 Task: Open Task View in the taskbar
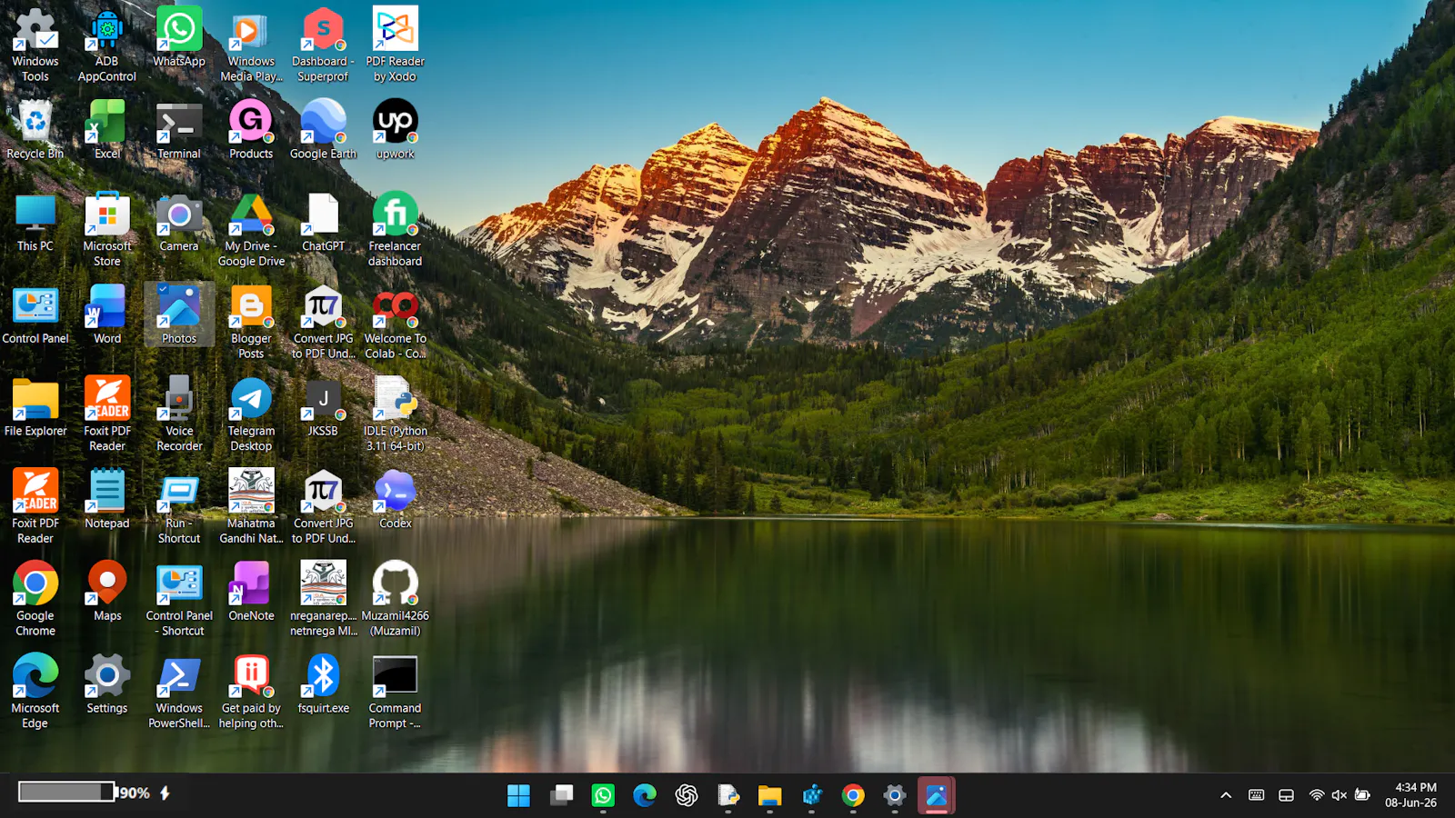pos(561,796)
